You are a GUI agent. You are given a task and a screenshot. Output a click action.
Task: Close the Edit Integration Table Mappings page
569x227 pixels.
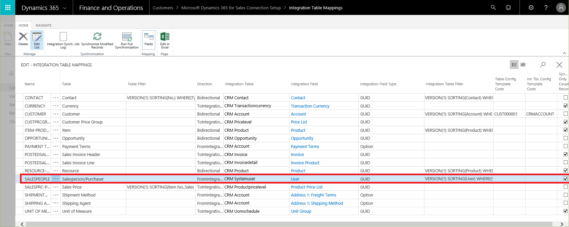pos(559,65)
